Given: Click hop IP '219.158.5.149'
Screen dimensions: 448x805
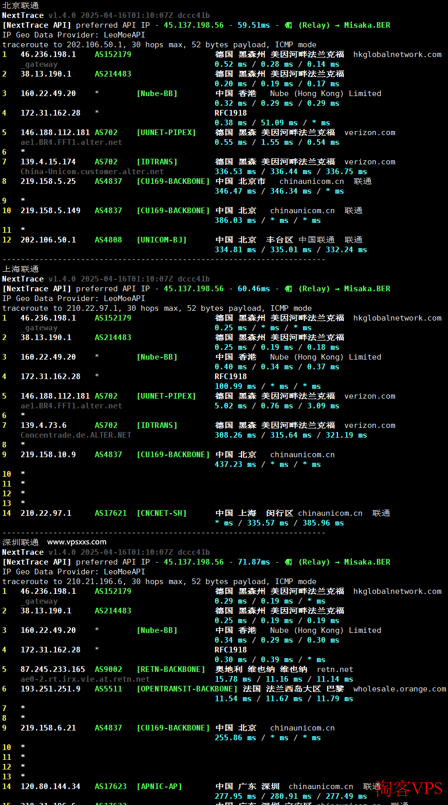Looking at the screenshot, I should pyautogui.click(x=50, y=211).
